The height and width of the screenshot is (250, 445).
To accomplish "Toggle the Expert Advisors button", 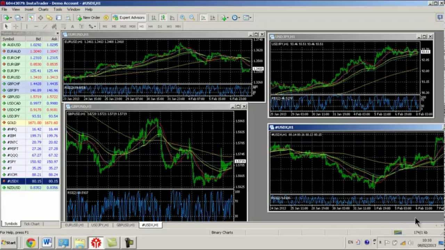I will tap(129, 18).
